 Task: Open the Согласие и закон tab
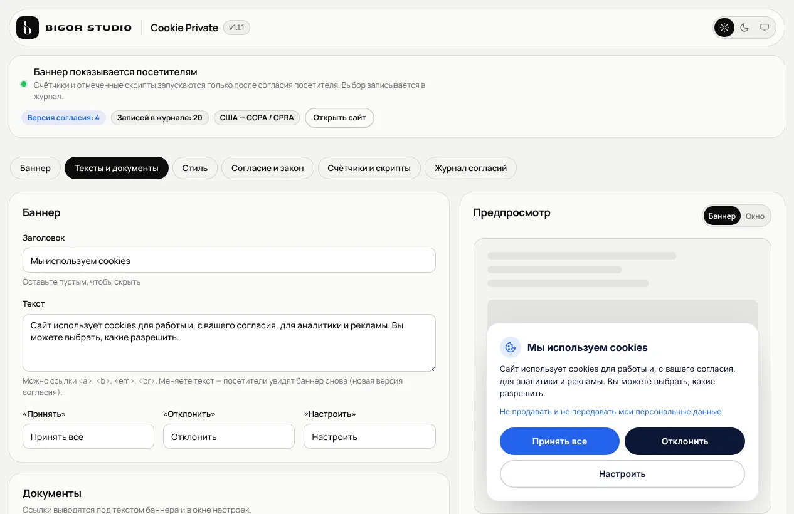268,168
